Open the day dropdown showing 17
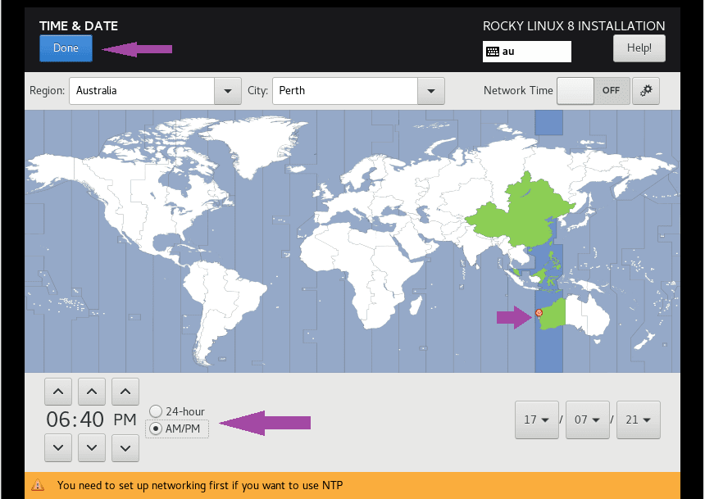This screenshot has width=705, height=499. click(x=537, y=420)
